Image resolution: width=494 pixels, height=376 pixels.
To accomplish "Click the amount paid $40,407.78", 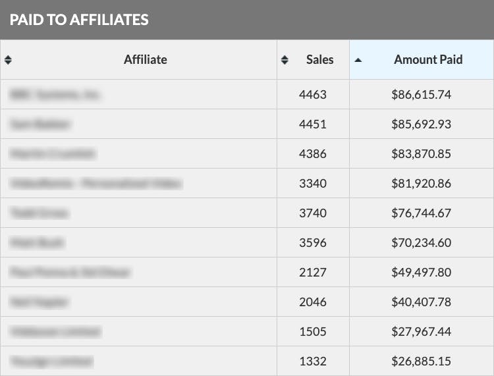I will pos(422,302).
